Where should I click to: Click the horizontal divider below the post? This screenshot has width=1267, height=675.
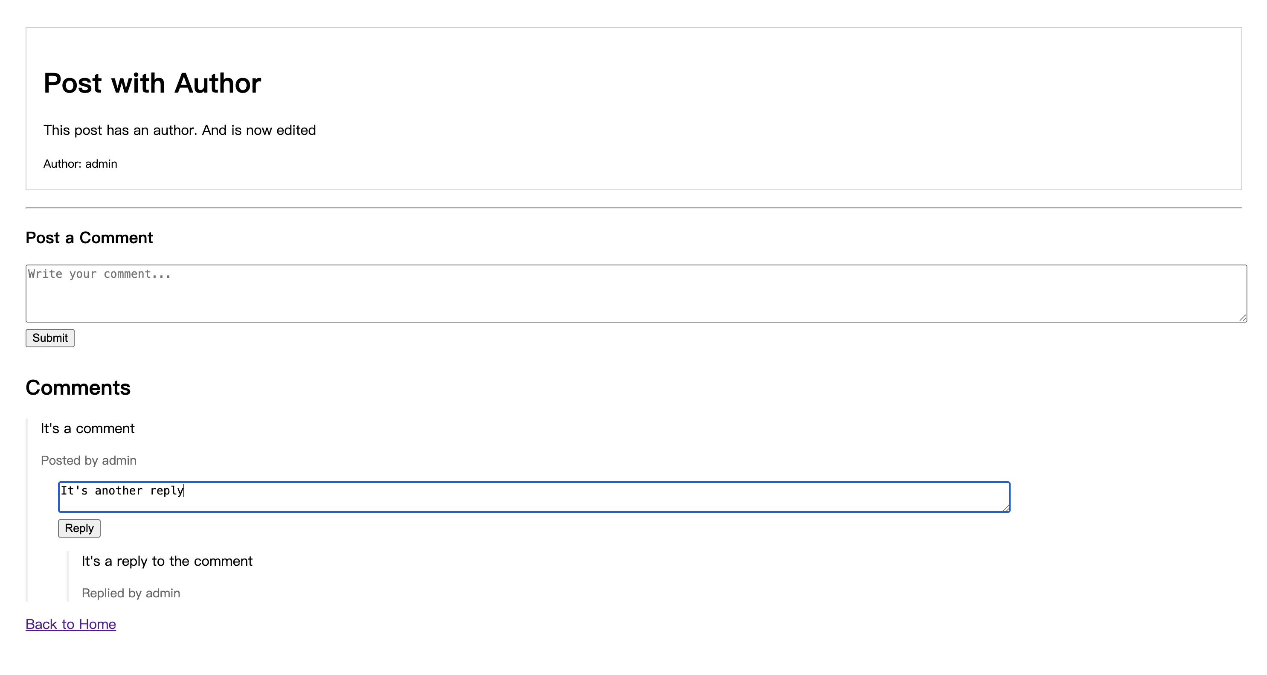pyautogui.click(x=633, y=208)
